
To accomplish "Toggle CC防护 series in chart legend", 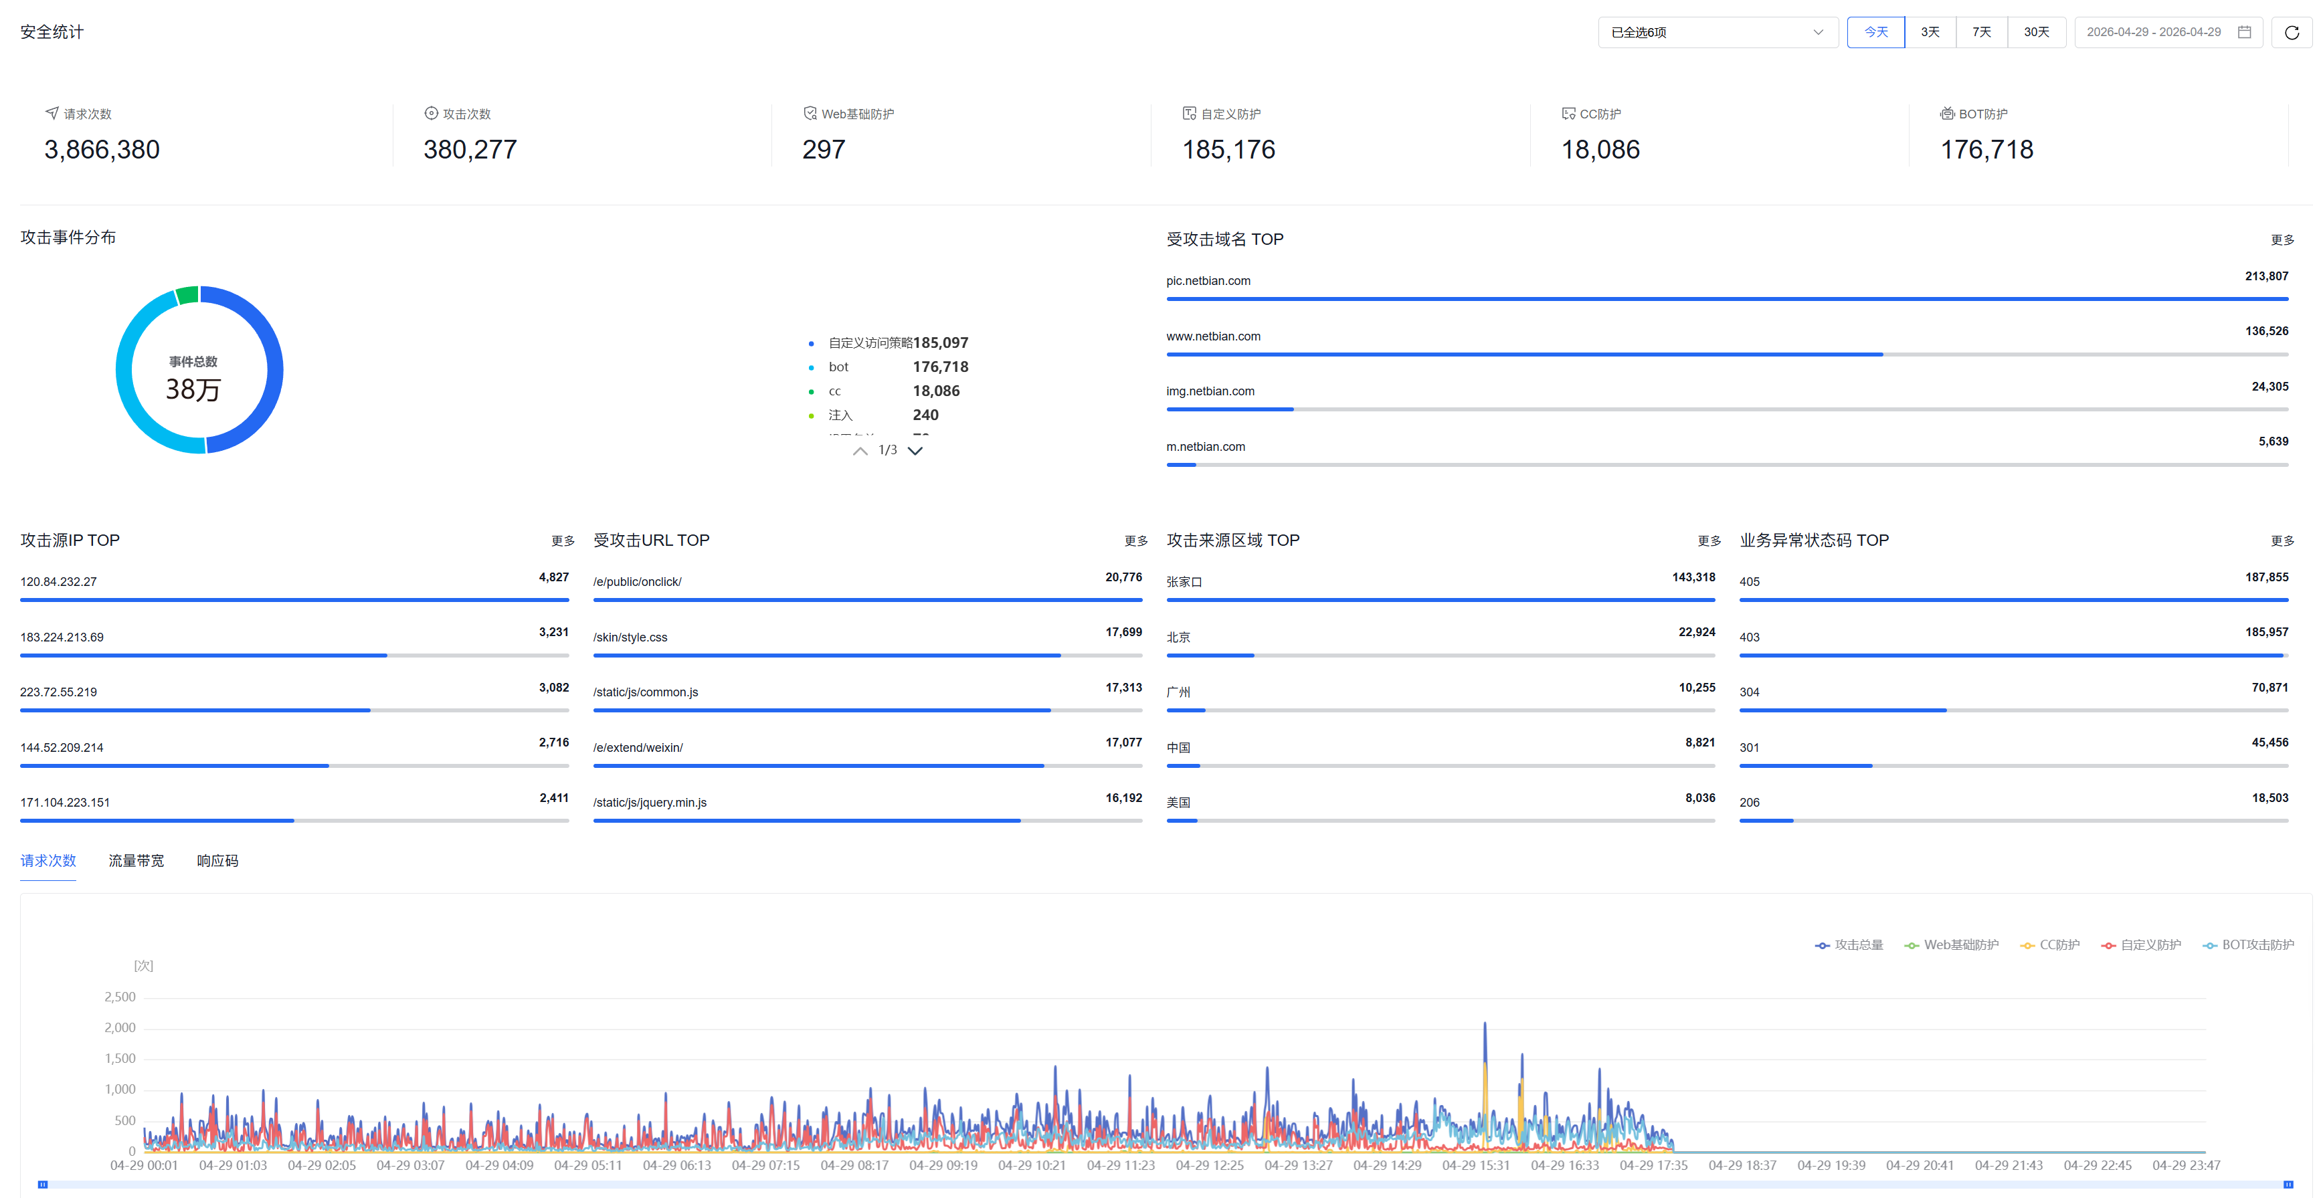I will pyautogui.click(x=2049, y=944).
